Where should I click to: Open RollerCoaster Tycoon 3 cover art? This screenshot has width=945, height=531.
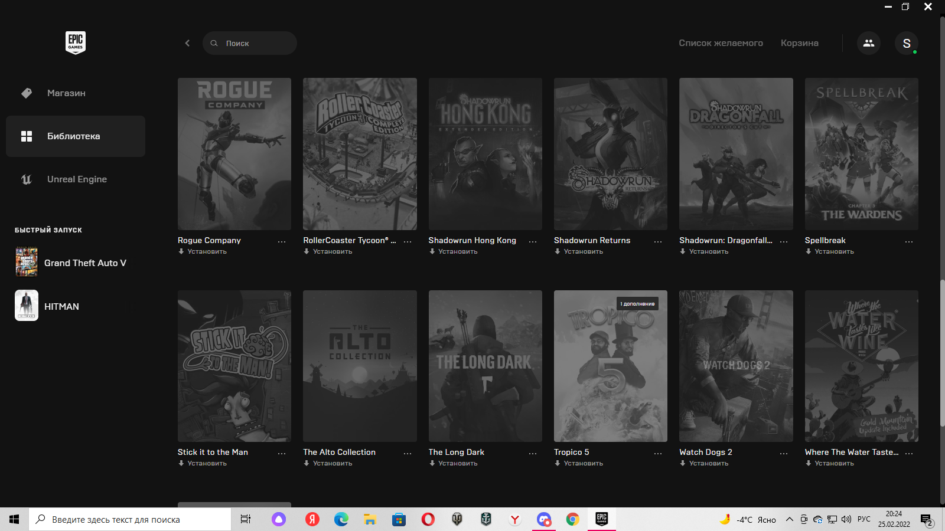tap(360, 154)
